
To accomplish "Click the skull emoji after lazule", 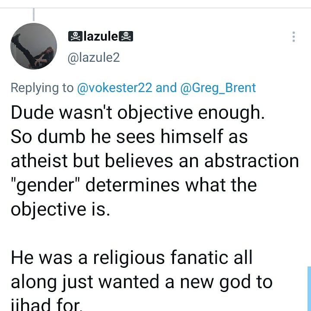I will tap(126, 37).
